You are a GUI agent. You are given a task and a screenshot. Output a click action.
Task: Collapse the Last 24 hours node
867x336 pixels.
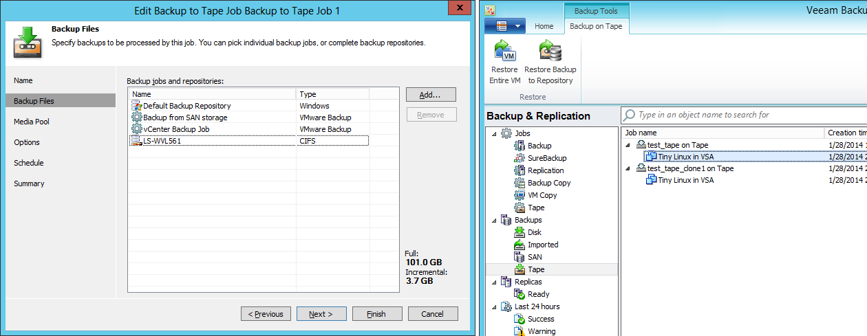[x=493, y=306]
